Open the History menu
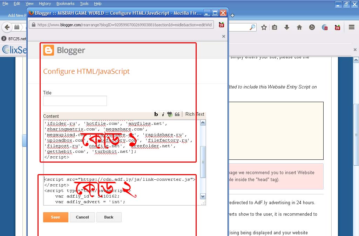359x236 pixels. 45,3
